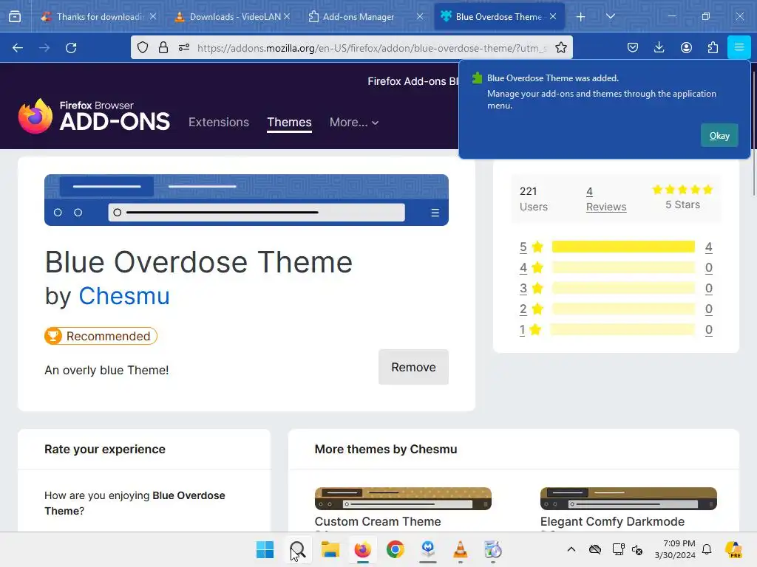The image size is (757, 567).
Task: Filter reviews by 3 star row
Action: pyautogui.click(x=616, y=289)
